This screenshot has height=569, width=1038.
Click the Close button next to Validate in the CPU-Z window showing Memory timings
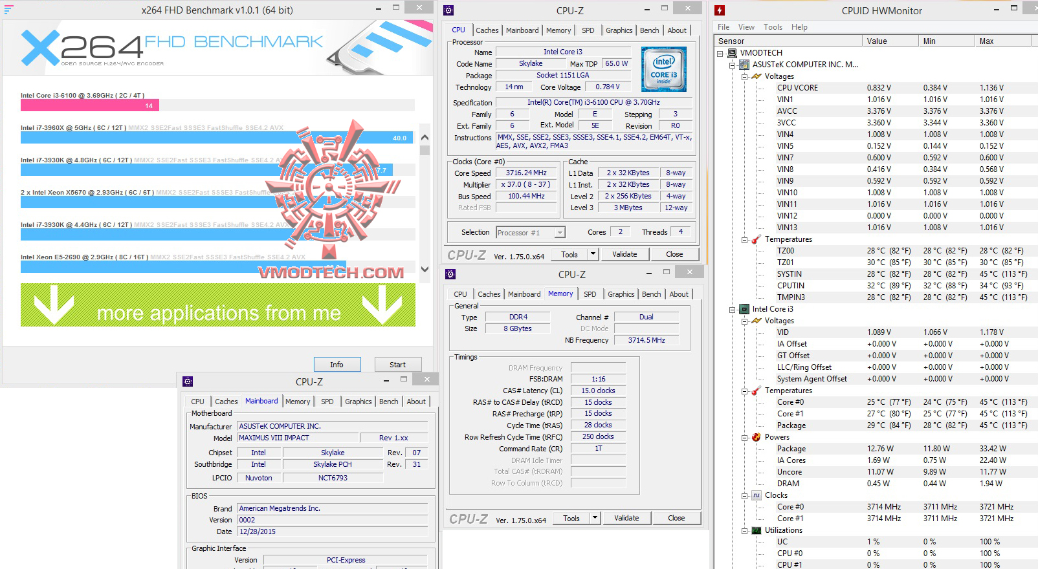click(x=676, y=518)
